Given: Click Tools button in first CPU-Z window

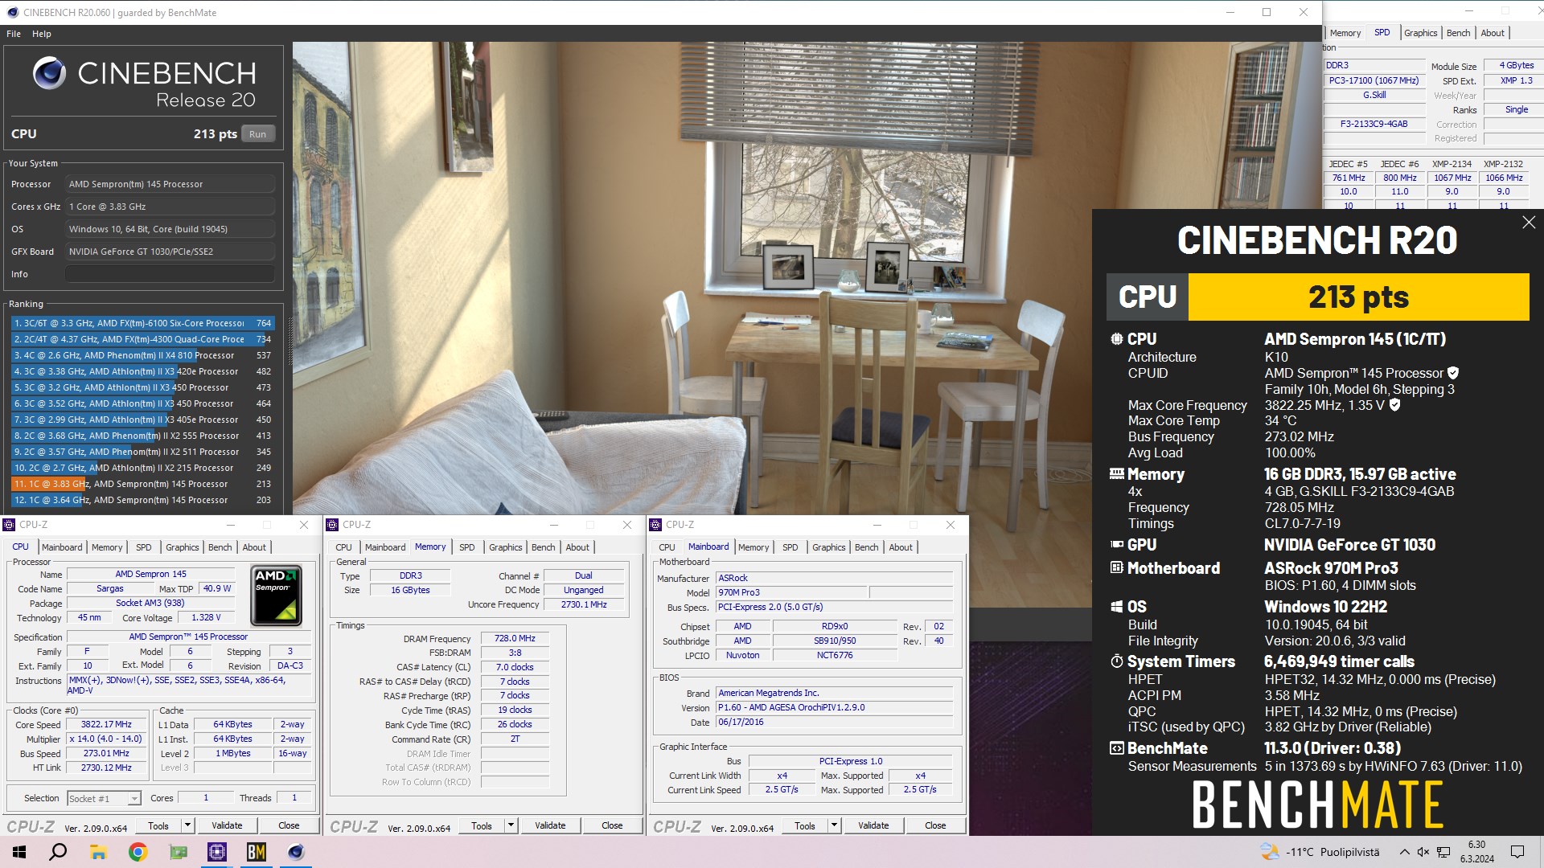Looking at the screenshot, I should coord(158,825).
